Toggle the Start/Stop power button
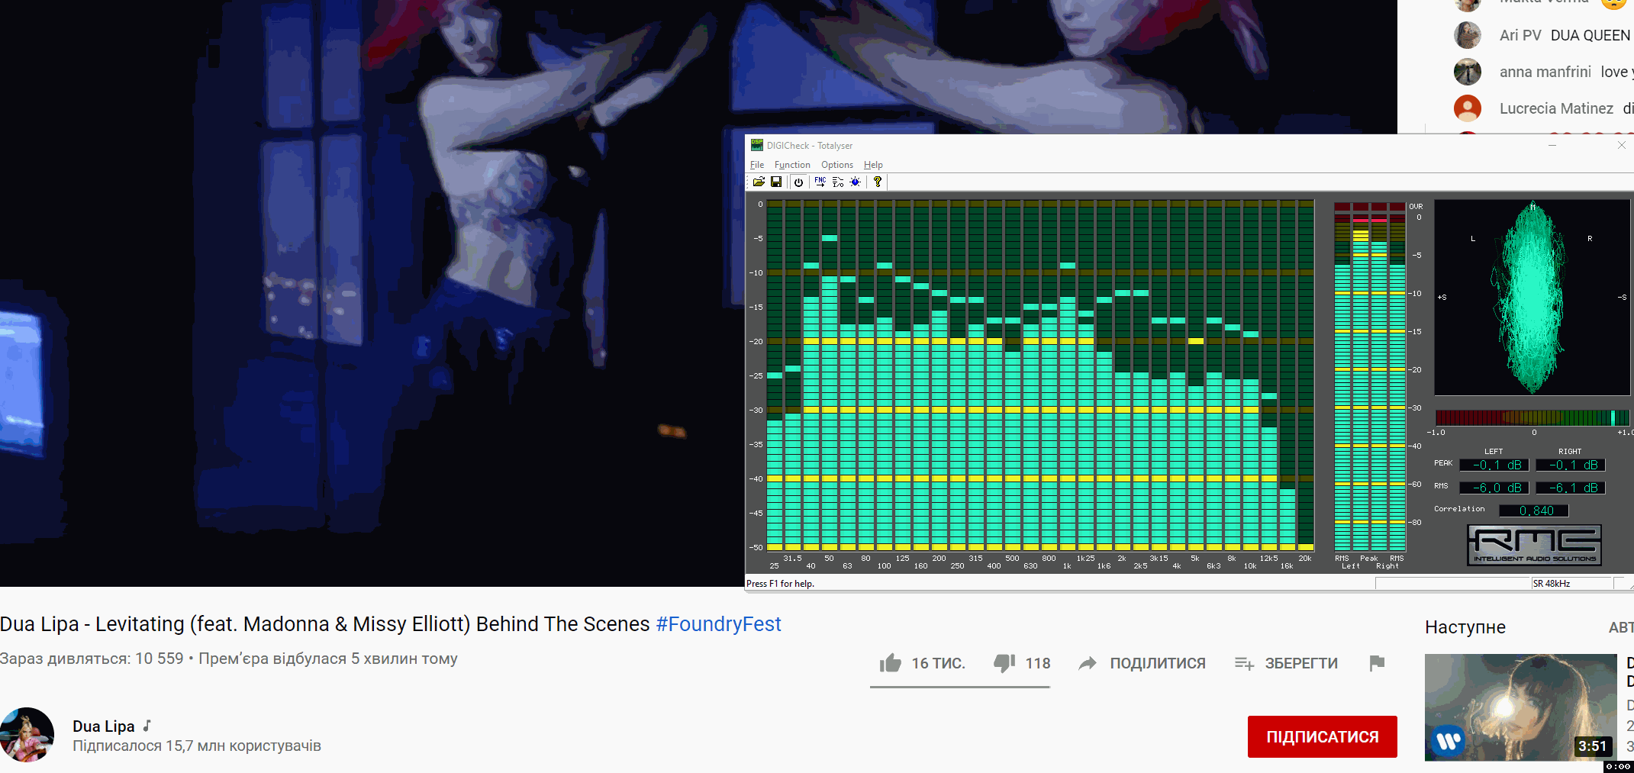 point(798,182)
